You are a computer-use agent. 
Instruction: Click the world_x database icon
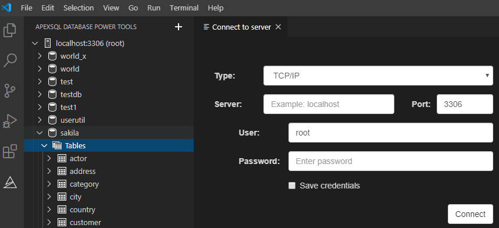[52, 56]
